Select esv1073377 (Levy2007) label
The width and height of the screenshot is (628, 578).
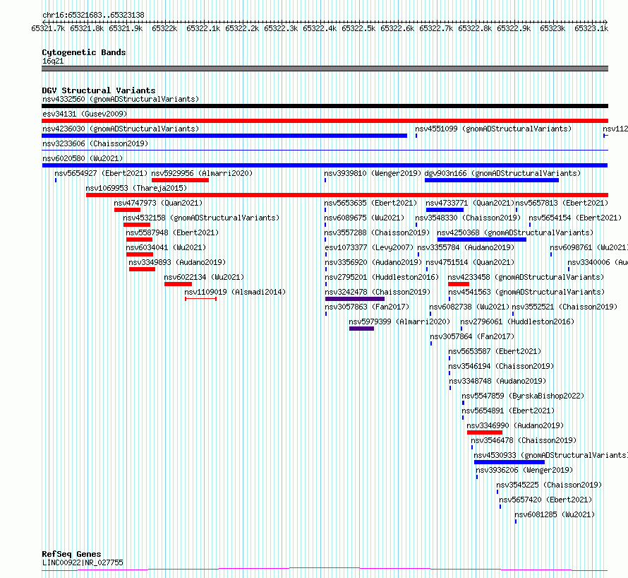coord(369,247)
